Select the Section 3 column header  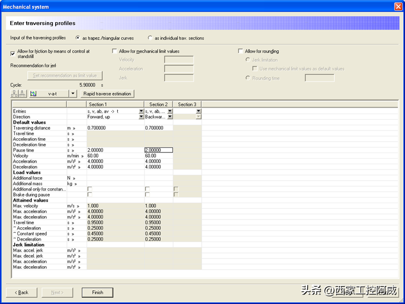(187, 104)
